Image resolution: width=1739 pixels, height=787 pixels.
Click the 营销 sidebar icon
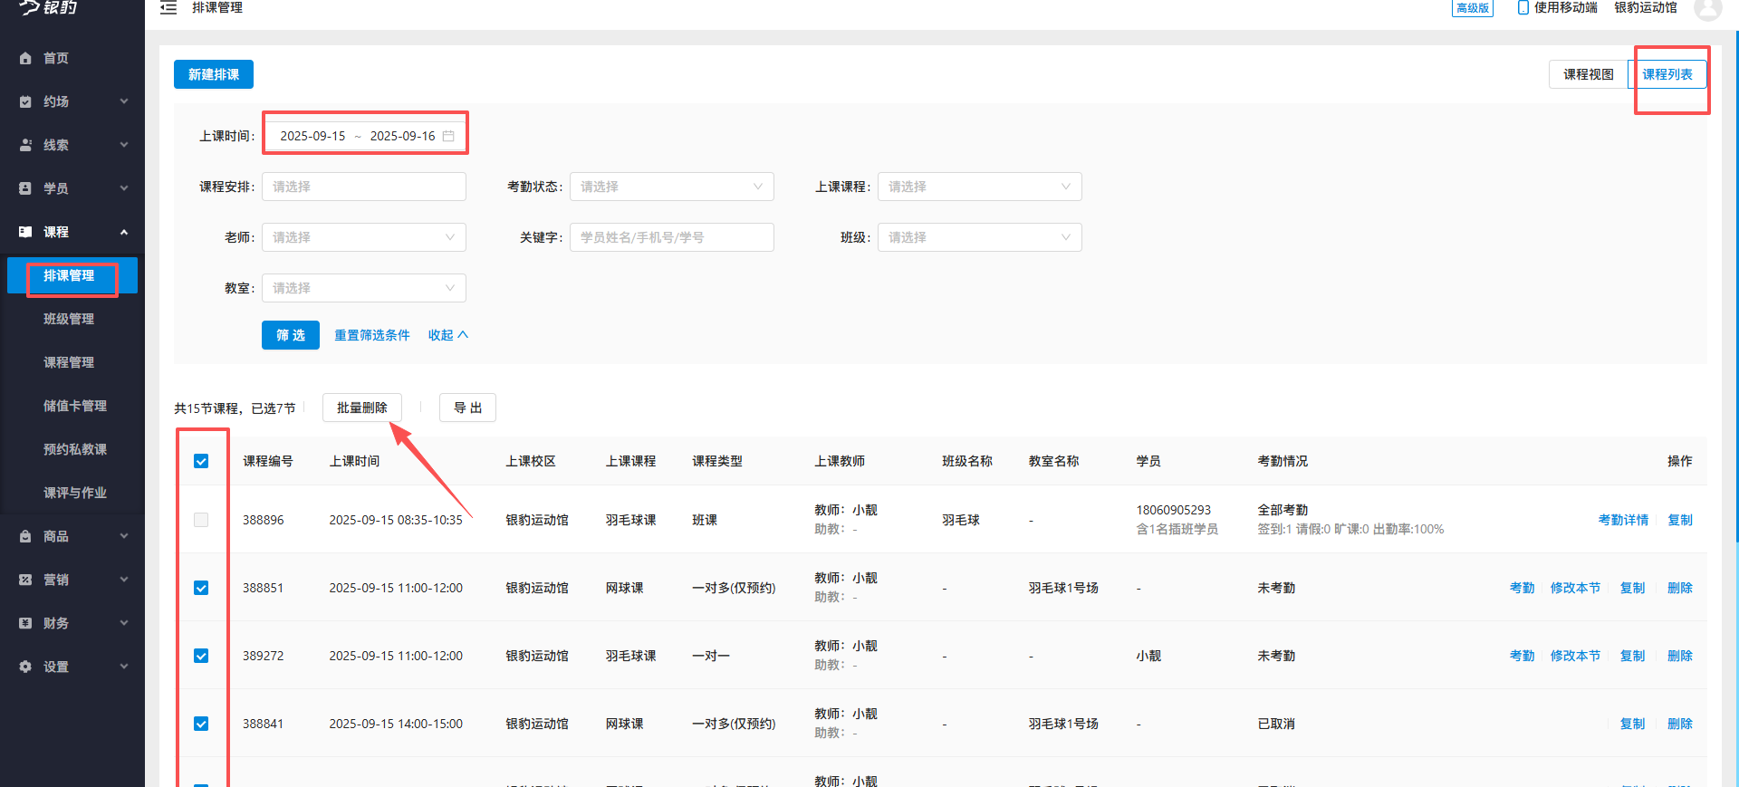pyautogui.click(x=25, y=580)
